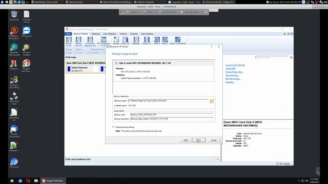This screenshot has height=184, width=328.
Task: Open the folder browse icon beside Backup location
Action: point(211,101)
